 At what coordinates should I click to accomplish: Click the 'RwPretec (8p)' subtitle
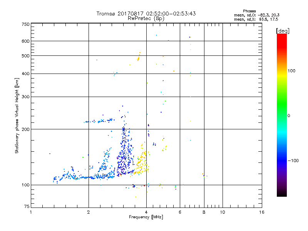(x=146, y=18)
